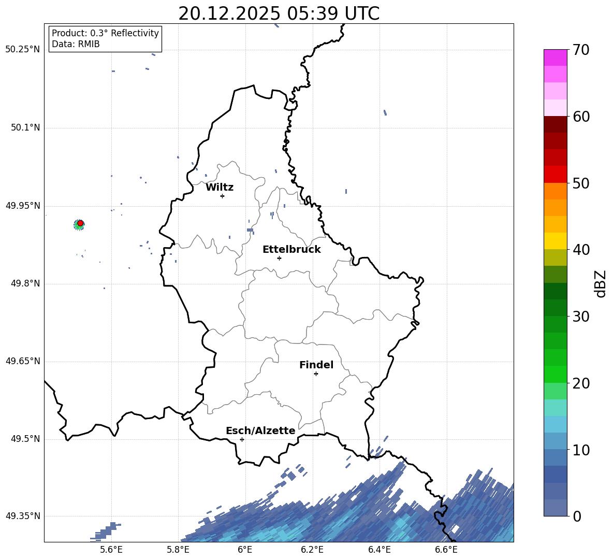Screen dimensions: 613x560
Task: Click the 49.5°N latitude label
Action: tap(25, 439)
